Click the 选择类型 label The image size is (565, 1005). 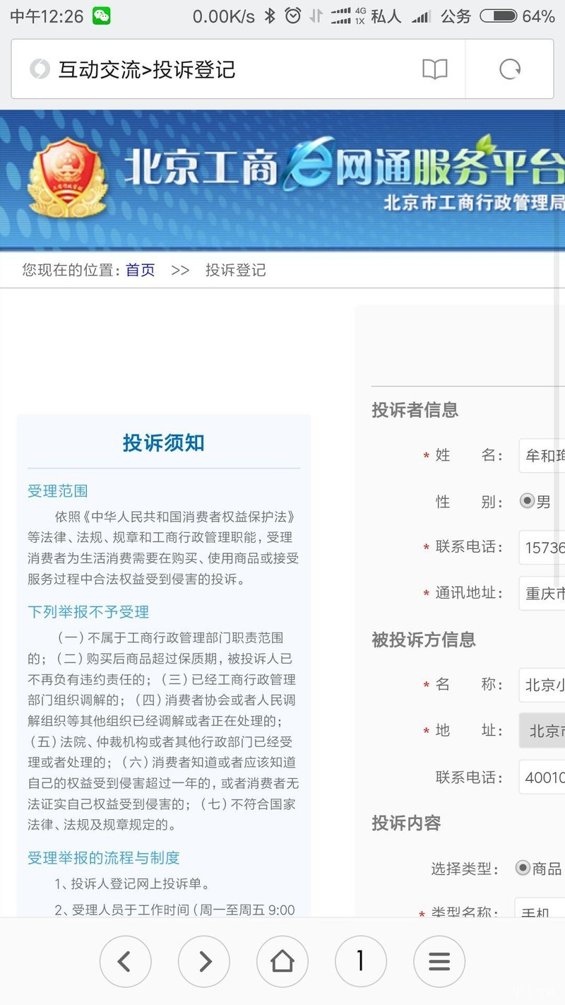point(465,869)
